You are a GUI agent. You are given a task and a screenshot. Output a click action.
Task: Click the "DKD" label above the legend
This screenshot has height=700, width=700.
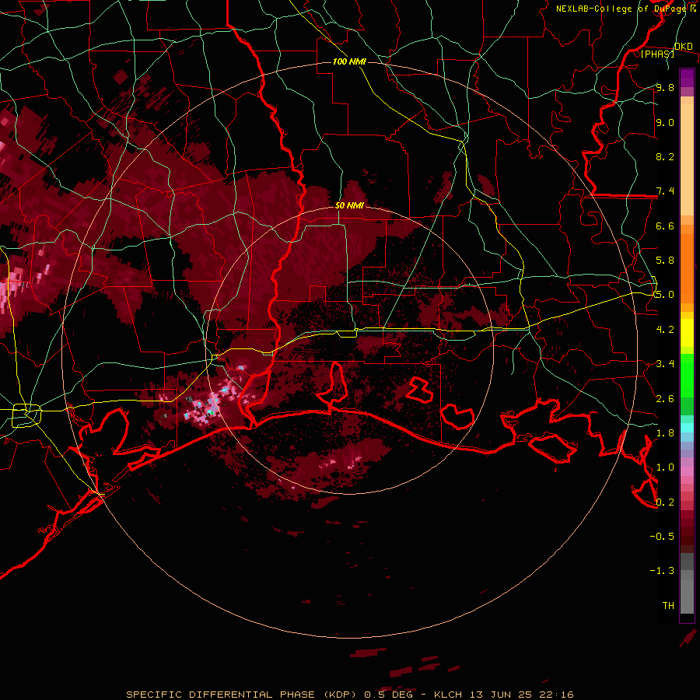pos(684,46)
